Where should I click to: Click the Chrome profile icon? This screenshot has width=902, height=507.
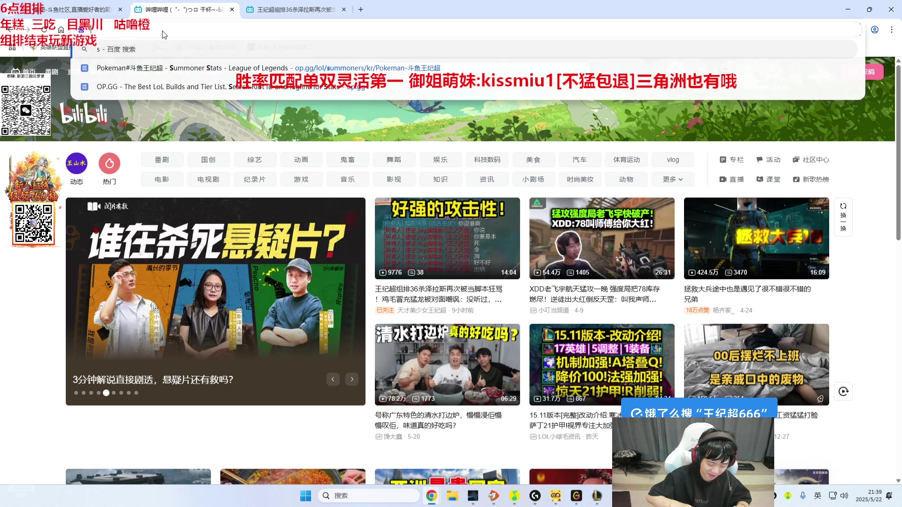pyautogui.click(x=875, y=30)
